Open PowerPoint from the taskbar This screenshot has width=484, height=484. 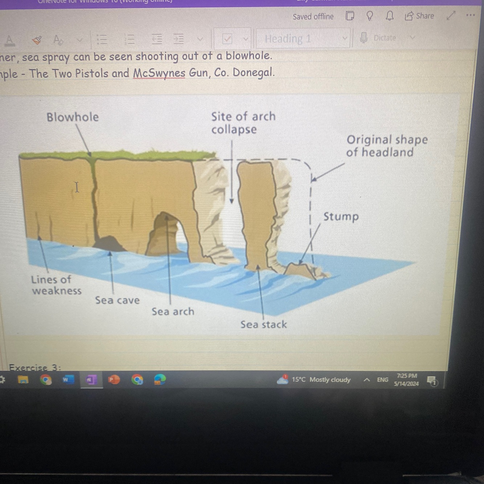tap(114, 380)
